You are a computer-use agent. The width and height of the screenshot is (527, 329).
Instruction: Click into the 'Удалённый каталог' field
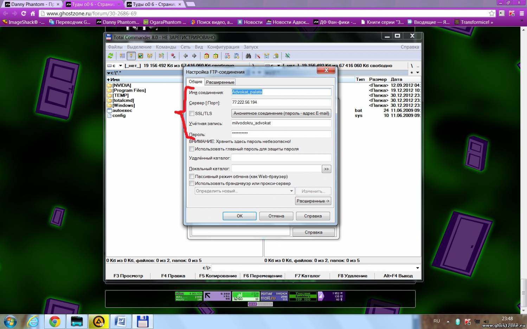pyautogui.click(x=281, y=158)
